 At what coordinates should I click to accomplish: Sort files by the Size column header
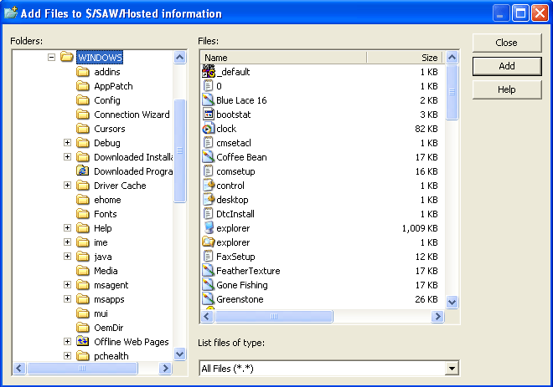pyautogui.click(x=406, y=58)
